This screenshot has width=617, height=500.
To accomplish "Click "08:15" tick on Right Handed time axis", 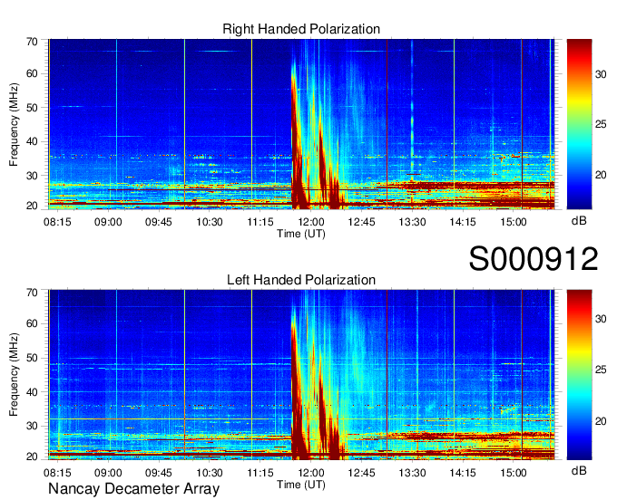I will 57,222.
